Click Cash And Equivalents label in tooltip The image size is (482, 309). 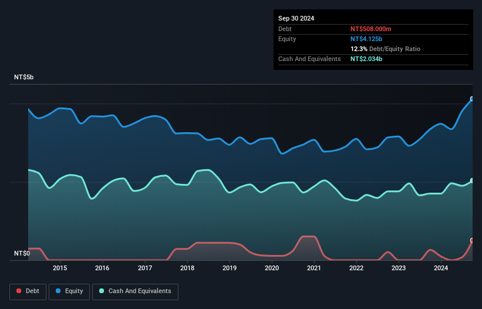click(309, 59)
